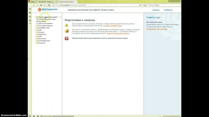Open a new browser tab

(x=79, y=2)
